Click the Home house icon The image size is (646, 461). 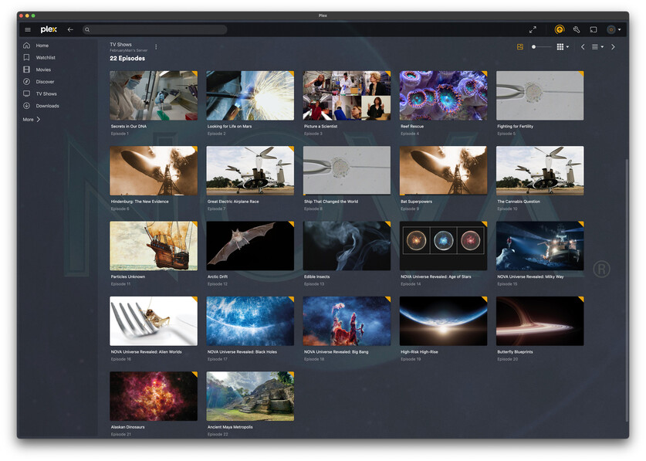(x=27, y=46)
